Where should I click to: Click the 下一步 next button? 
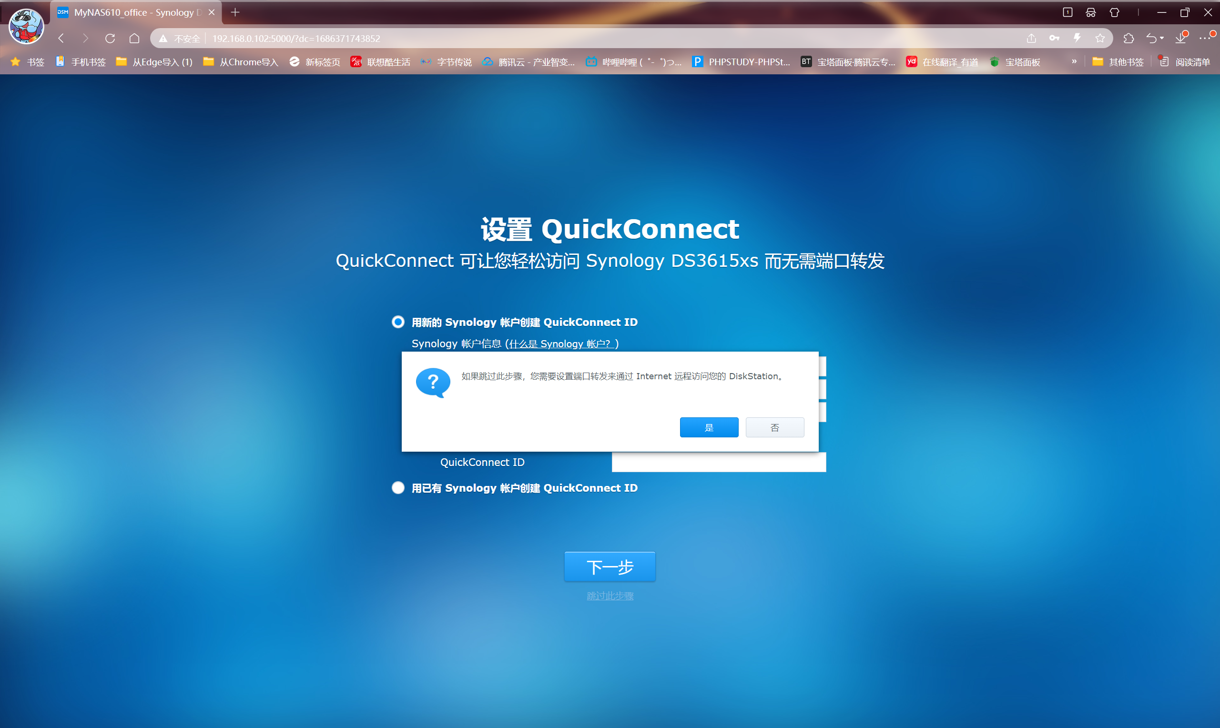pyautogui.click(x=610, y=566)
